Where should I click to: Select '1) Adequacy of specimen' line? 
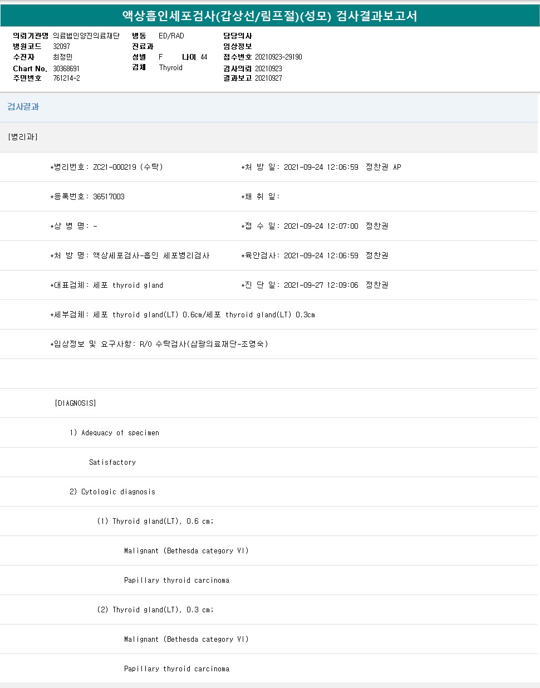(115, 433)
